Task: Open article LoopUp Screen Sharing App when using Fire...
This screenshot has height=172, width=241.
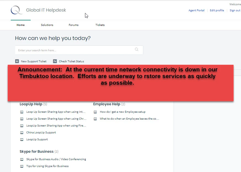Action: 56,126
